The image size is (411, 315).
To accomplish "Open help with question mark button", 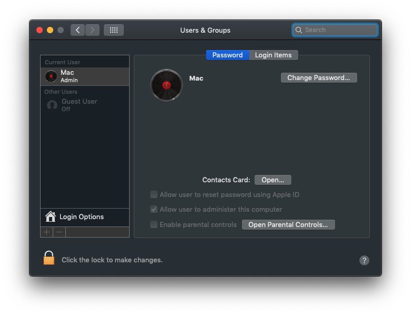I will pyautogui.click(x=364, y=260).
